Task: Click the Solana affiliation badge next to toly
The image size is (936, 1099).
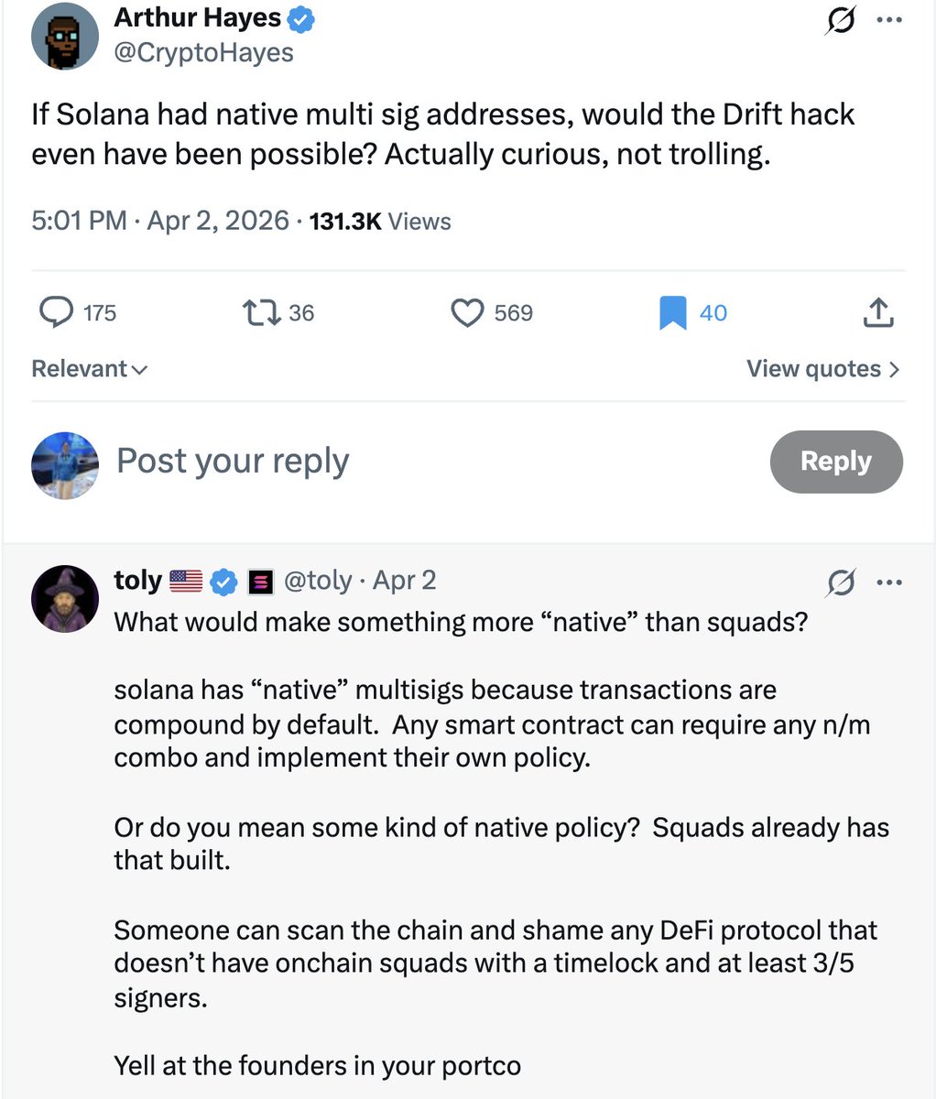Action: pos(261,582)
